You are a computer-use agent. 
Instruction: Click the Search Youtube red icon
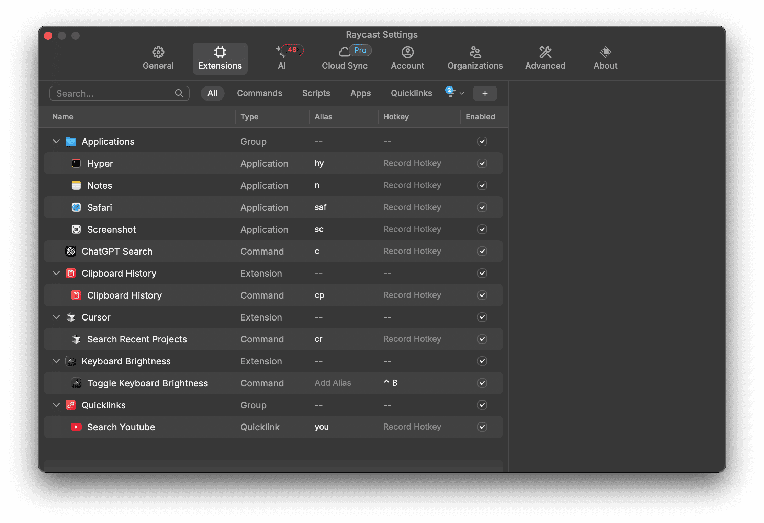click(x=76, y=427)
